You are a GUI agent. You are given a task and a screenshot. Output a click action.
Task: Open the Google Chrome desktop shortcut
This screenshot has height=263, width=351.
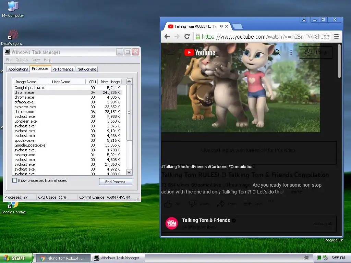[13, 208]
